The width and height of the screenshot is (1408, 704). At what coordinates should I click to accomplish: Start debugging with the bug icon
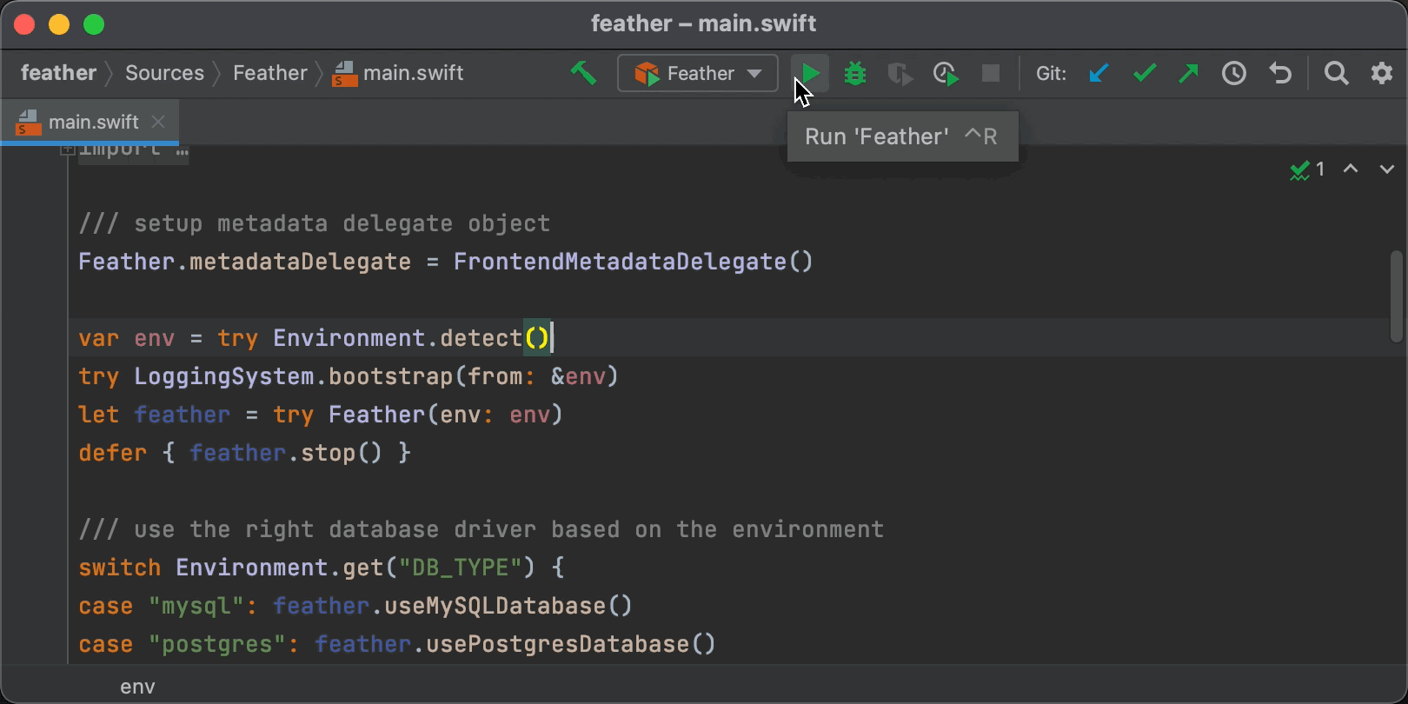coord(855,73)
